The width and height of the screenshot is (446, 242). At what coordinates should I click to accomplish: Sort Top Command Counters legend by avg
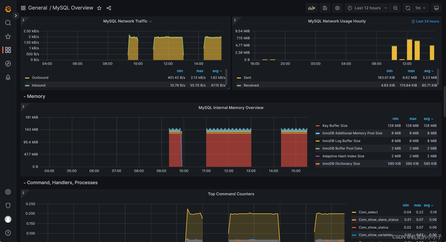tap(428, 205)
